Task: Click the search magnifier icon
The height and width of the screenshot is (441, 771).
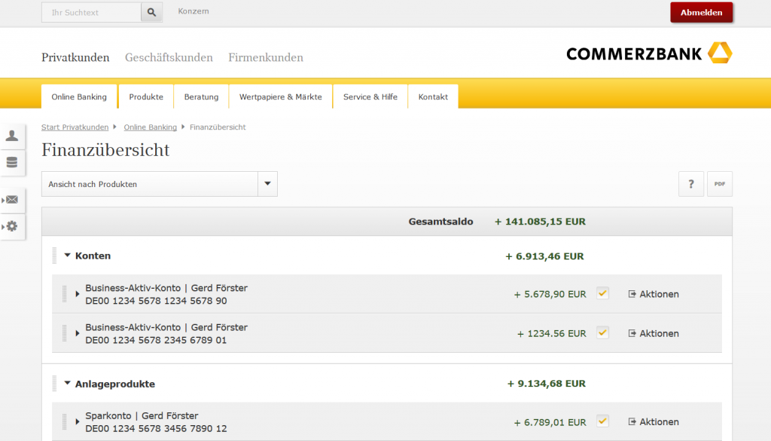Action: (x=151, y=12)
